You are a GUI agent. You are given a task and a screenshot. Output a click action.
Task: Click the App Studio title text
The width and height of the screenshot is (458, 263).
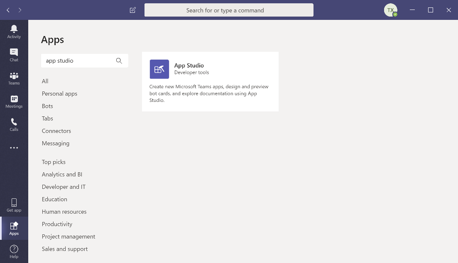click(x=189, y=65)
